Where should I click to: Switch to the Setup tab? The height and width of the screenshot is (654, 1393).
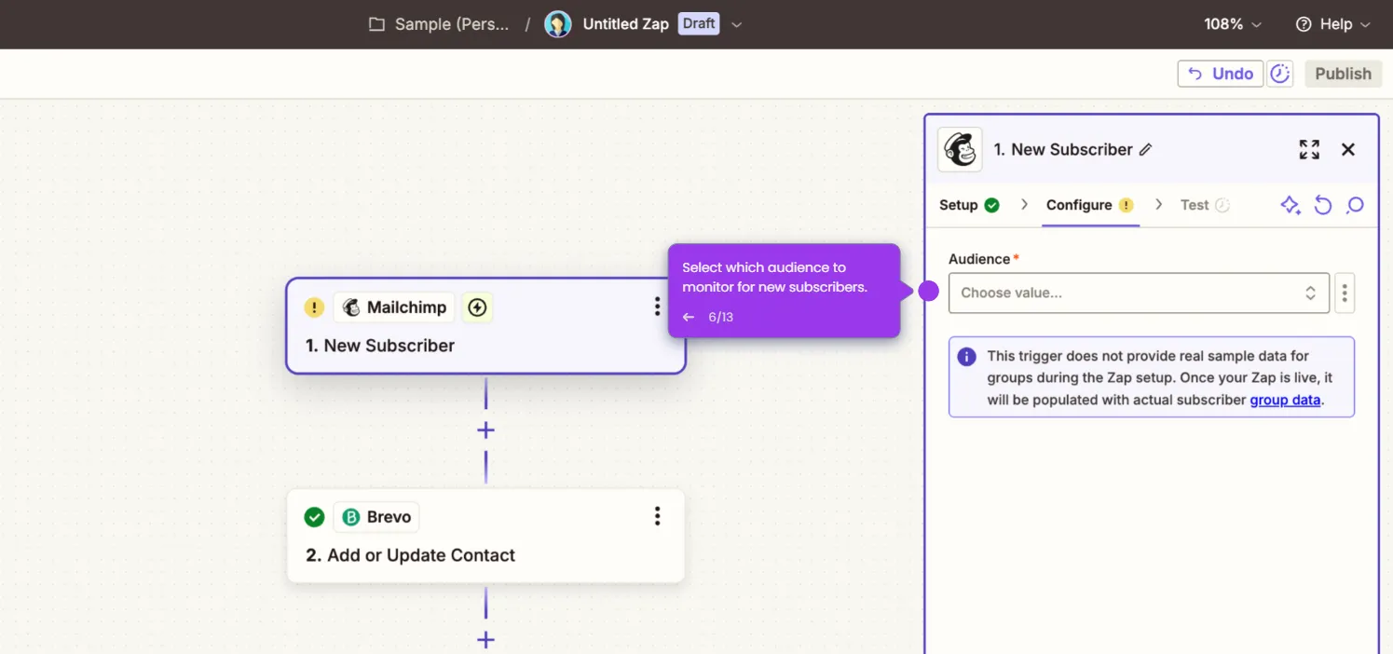969,205
